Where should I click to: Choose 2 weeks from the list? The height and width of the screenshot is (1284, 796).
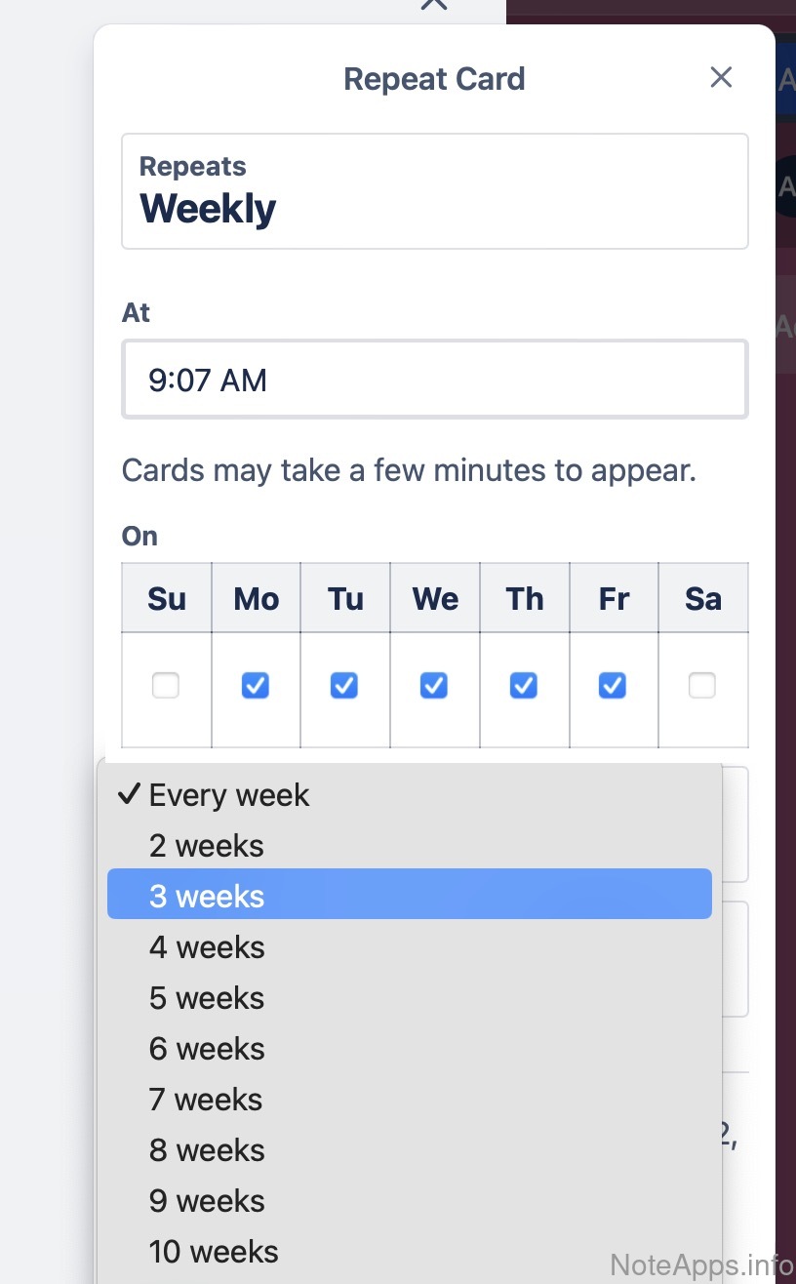click(x=207, y=846)
